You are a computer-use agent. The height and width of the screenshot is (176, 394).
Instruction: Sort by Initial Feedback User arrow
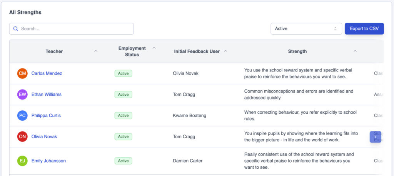[x=226, y=51]
